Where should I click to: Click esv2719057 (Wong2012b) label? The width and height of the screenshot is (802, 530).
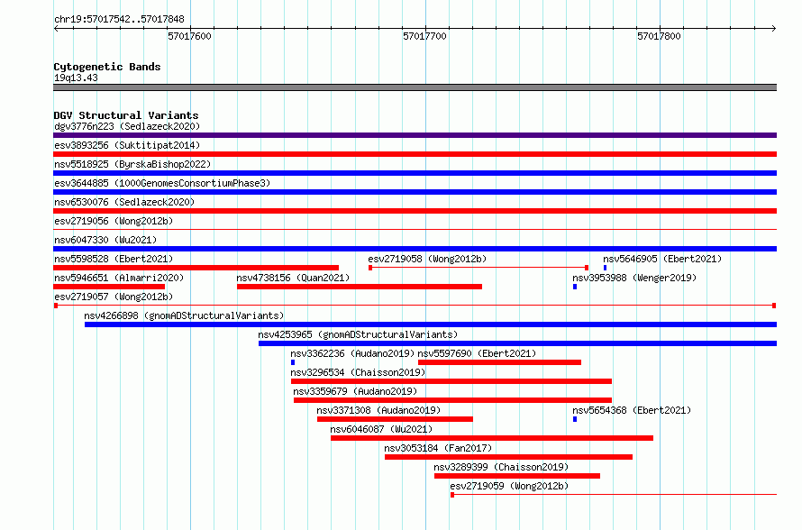[x=114, y=297]
